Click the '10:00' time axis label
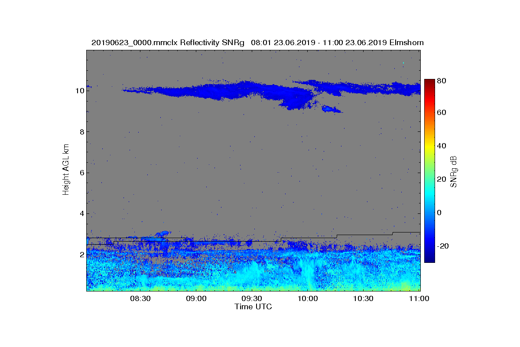This screenshot has height=347, width=520. click(x=308, y=298)
